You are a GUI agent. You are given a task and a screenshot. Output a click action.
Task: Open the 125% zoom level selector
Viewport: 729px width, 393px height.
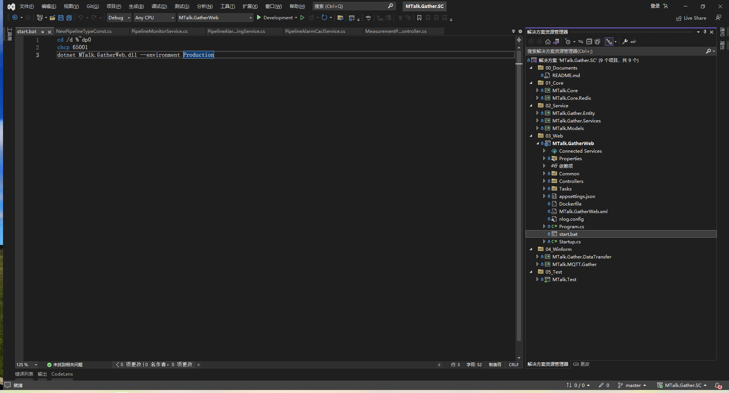coord(26,365)
